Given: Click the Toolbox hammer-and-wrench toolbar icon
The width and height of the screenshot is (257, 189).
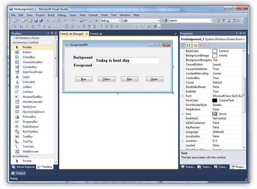Looking at the screenshot, I should (238, 21).
